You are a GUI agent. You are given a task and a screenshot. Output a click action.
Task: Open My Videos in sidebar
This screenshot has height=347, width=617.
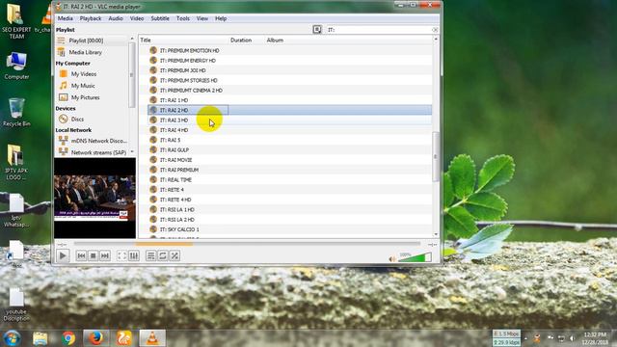pos(84,74)
